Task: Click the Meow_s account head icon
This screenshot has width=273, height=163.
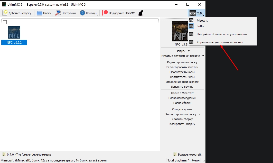Action: coord(191,21)
